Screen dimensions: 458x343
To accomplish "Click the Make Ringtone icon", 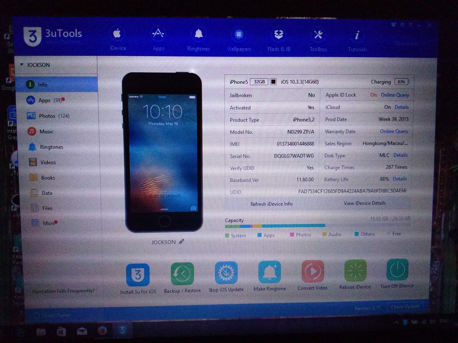I will (x=269, y=272).
